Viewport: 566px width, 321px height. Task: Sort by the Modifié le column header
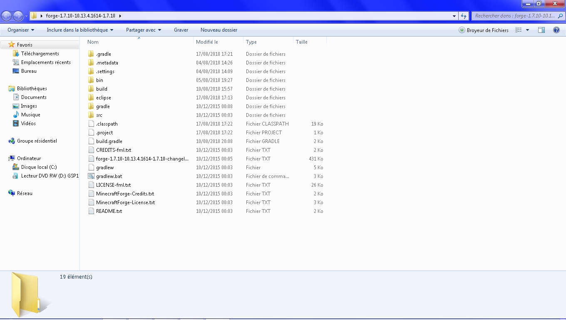click(207, 42)
